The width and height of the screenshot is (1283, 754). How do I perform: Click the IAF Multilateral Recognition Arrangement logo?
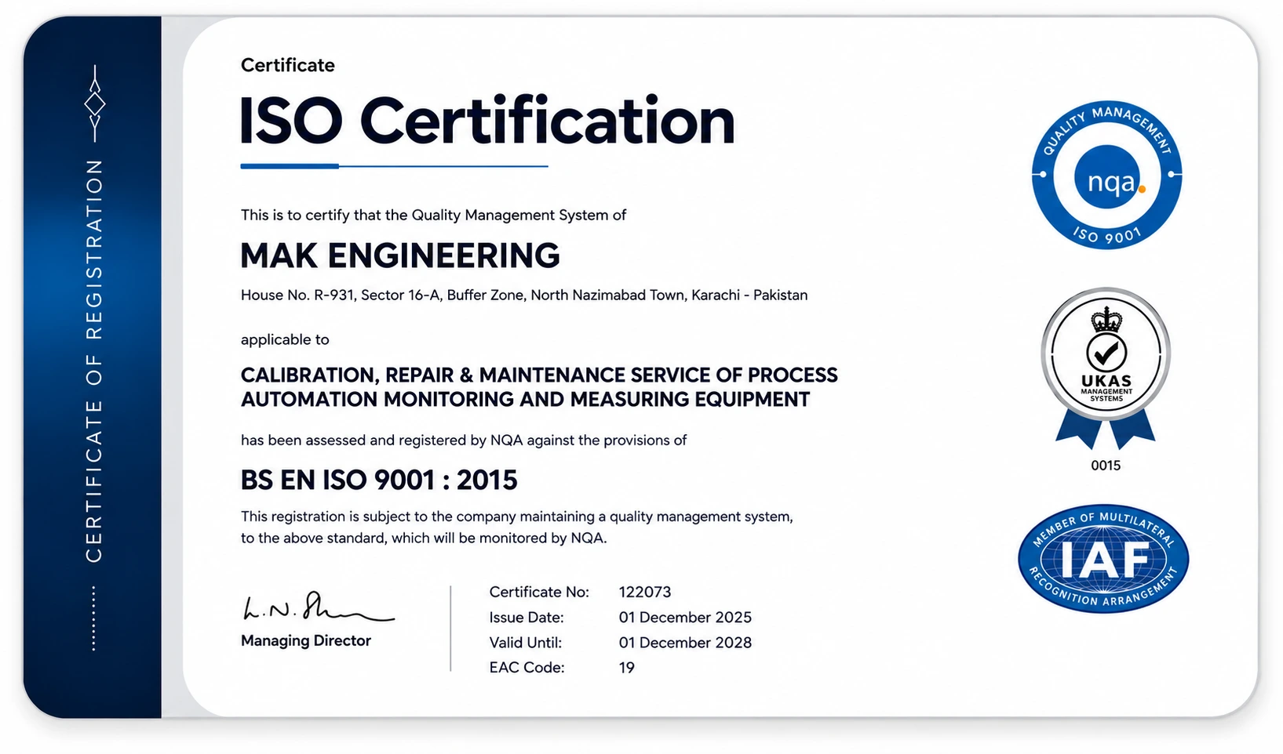tap(1103, 559)
